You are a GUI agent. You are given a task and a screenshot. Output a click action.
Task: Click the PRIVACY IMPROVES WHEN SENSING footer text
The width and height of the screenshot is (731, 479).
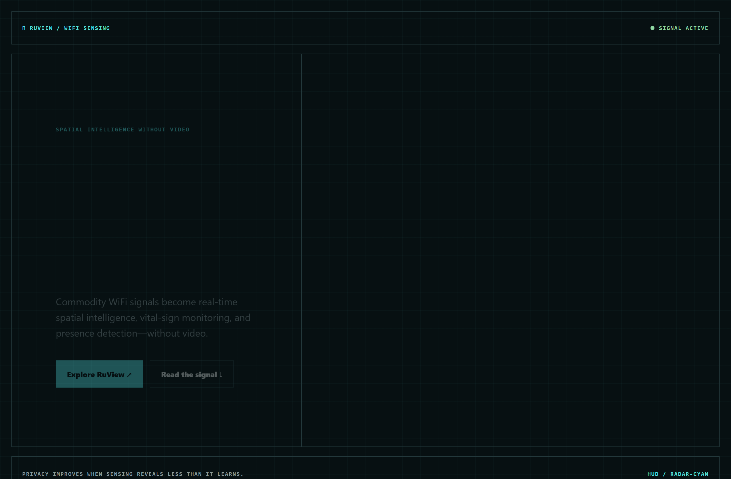click(133, 474)
